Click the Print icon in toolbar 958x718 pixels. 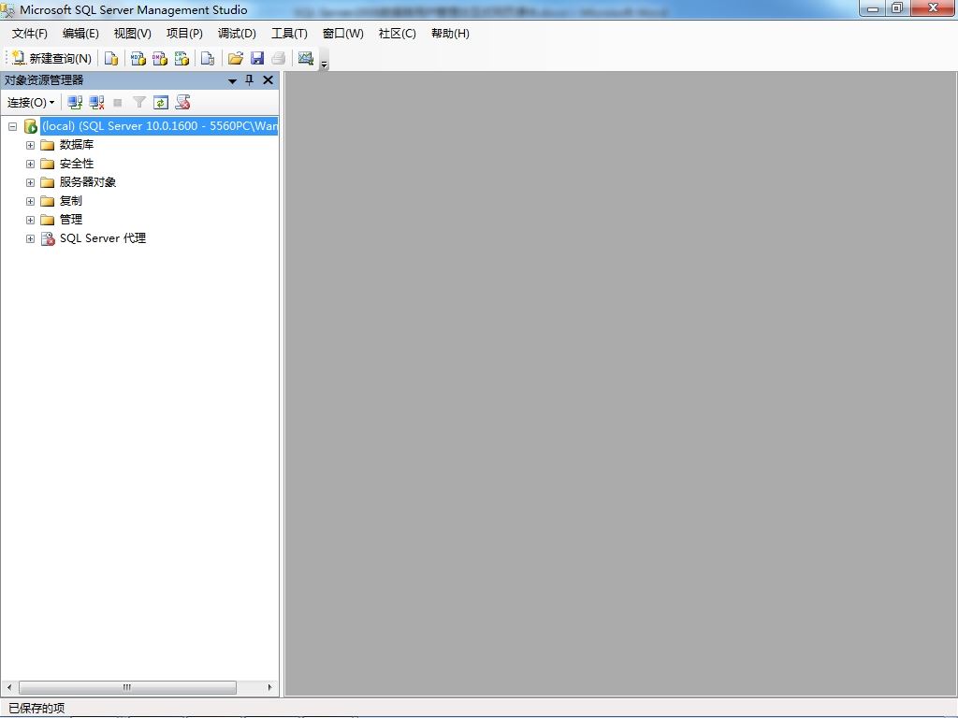(x=279, y=58)
